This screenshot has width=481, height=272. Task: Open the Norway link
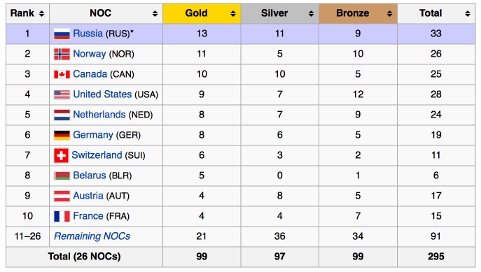tap(89, 54)
